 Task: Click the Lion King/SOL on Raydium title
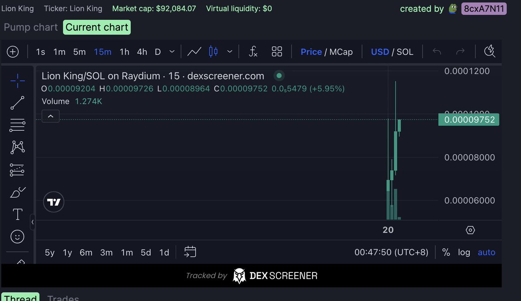tap(153, 76)
